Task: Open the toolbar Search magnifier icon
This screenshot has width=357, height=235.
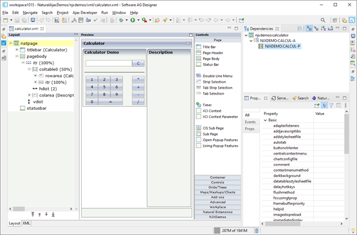Action: [323, 20]
